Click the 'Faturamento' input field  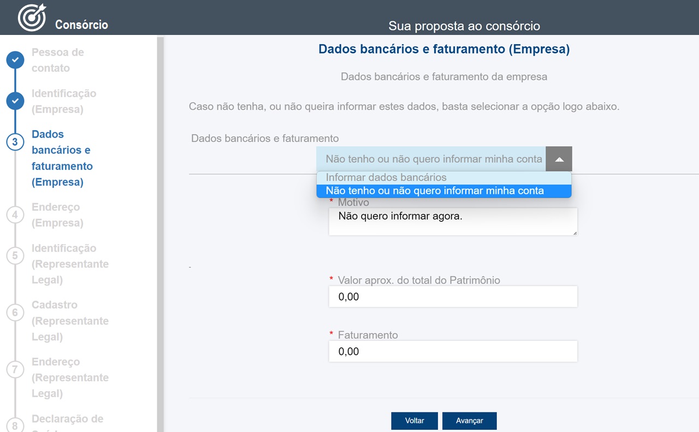point(452,351)
